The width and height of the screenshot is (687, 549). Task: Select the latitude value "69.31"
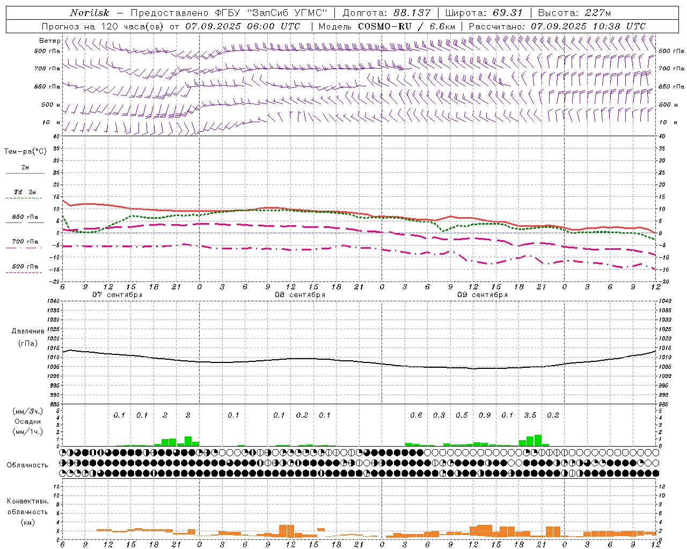coord(508,13)
